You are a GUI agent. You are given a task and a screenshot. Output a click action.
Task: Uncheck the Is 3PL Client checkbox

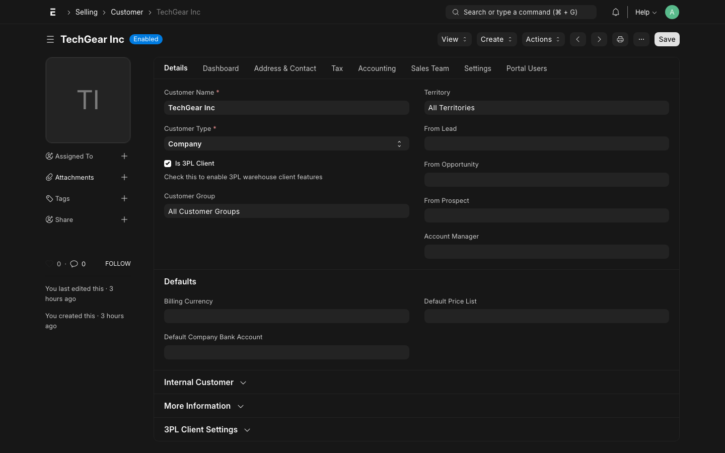(x=168, y=164)
